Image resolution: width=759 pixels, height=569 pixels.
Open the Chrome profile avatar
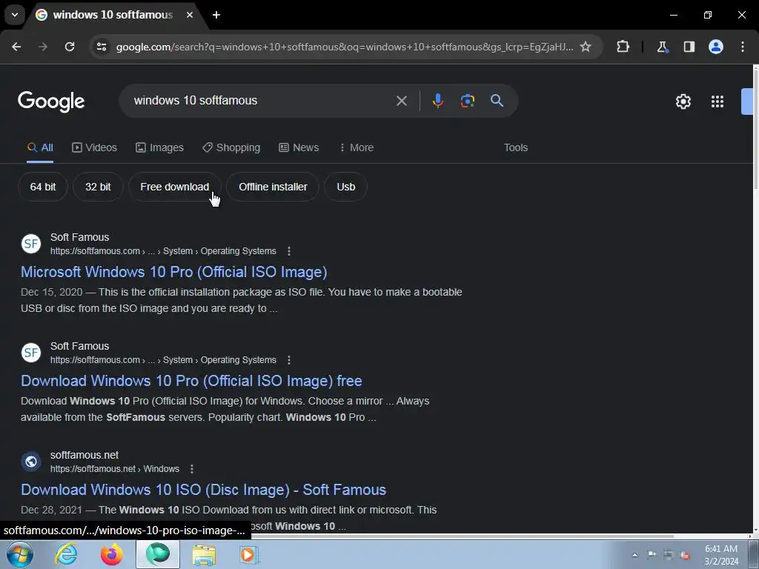(x=716, y=47)
